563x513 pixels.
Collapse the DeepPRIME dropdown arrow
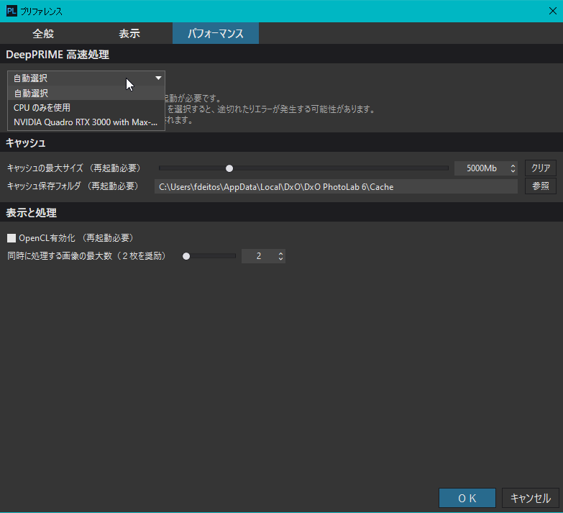point(158,78)
